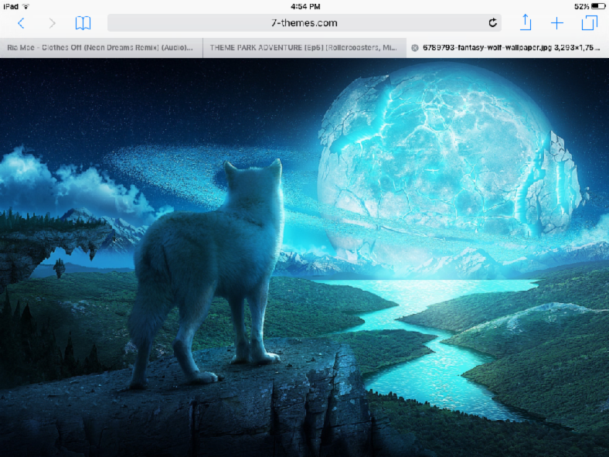This screenshot has height=457, width=609.
Task: Tap the iPad label in status bar
Action: (11, 6)
